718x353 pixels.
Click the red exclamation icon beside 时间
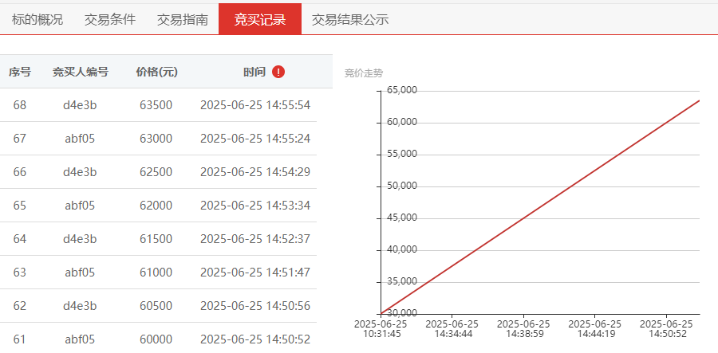(278, 72)
